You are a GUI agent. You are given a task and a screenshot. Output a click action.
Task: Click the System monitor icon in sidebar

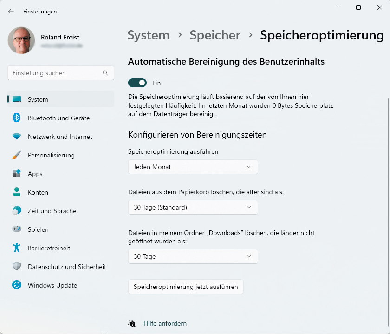[x=17, y=99]
